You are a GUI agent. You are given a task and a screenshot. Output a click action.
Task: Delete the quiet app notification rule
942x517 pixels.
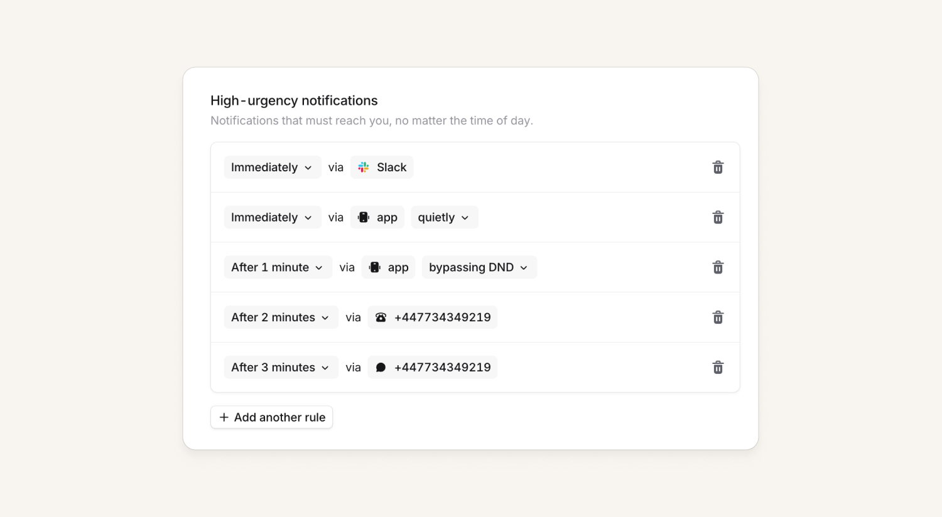pos(718,218)
